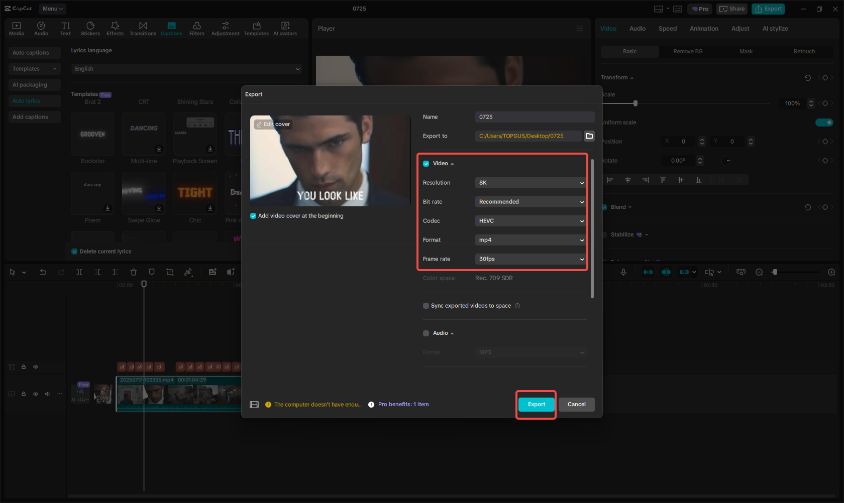Open the Media panel

(17, 29)
